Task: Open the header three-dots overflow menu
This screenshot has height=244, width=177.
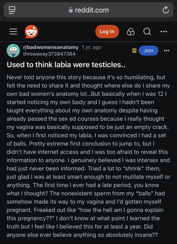Action: pos(164,32)
